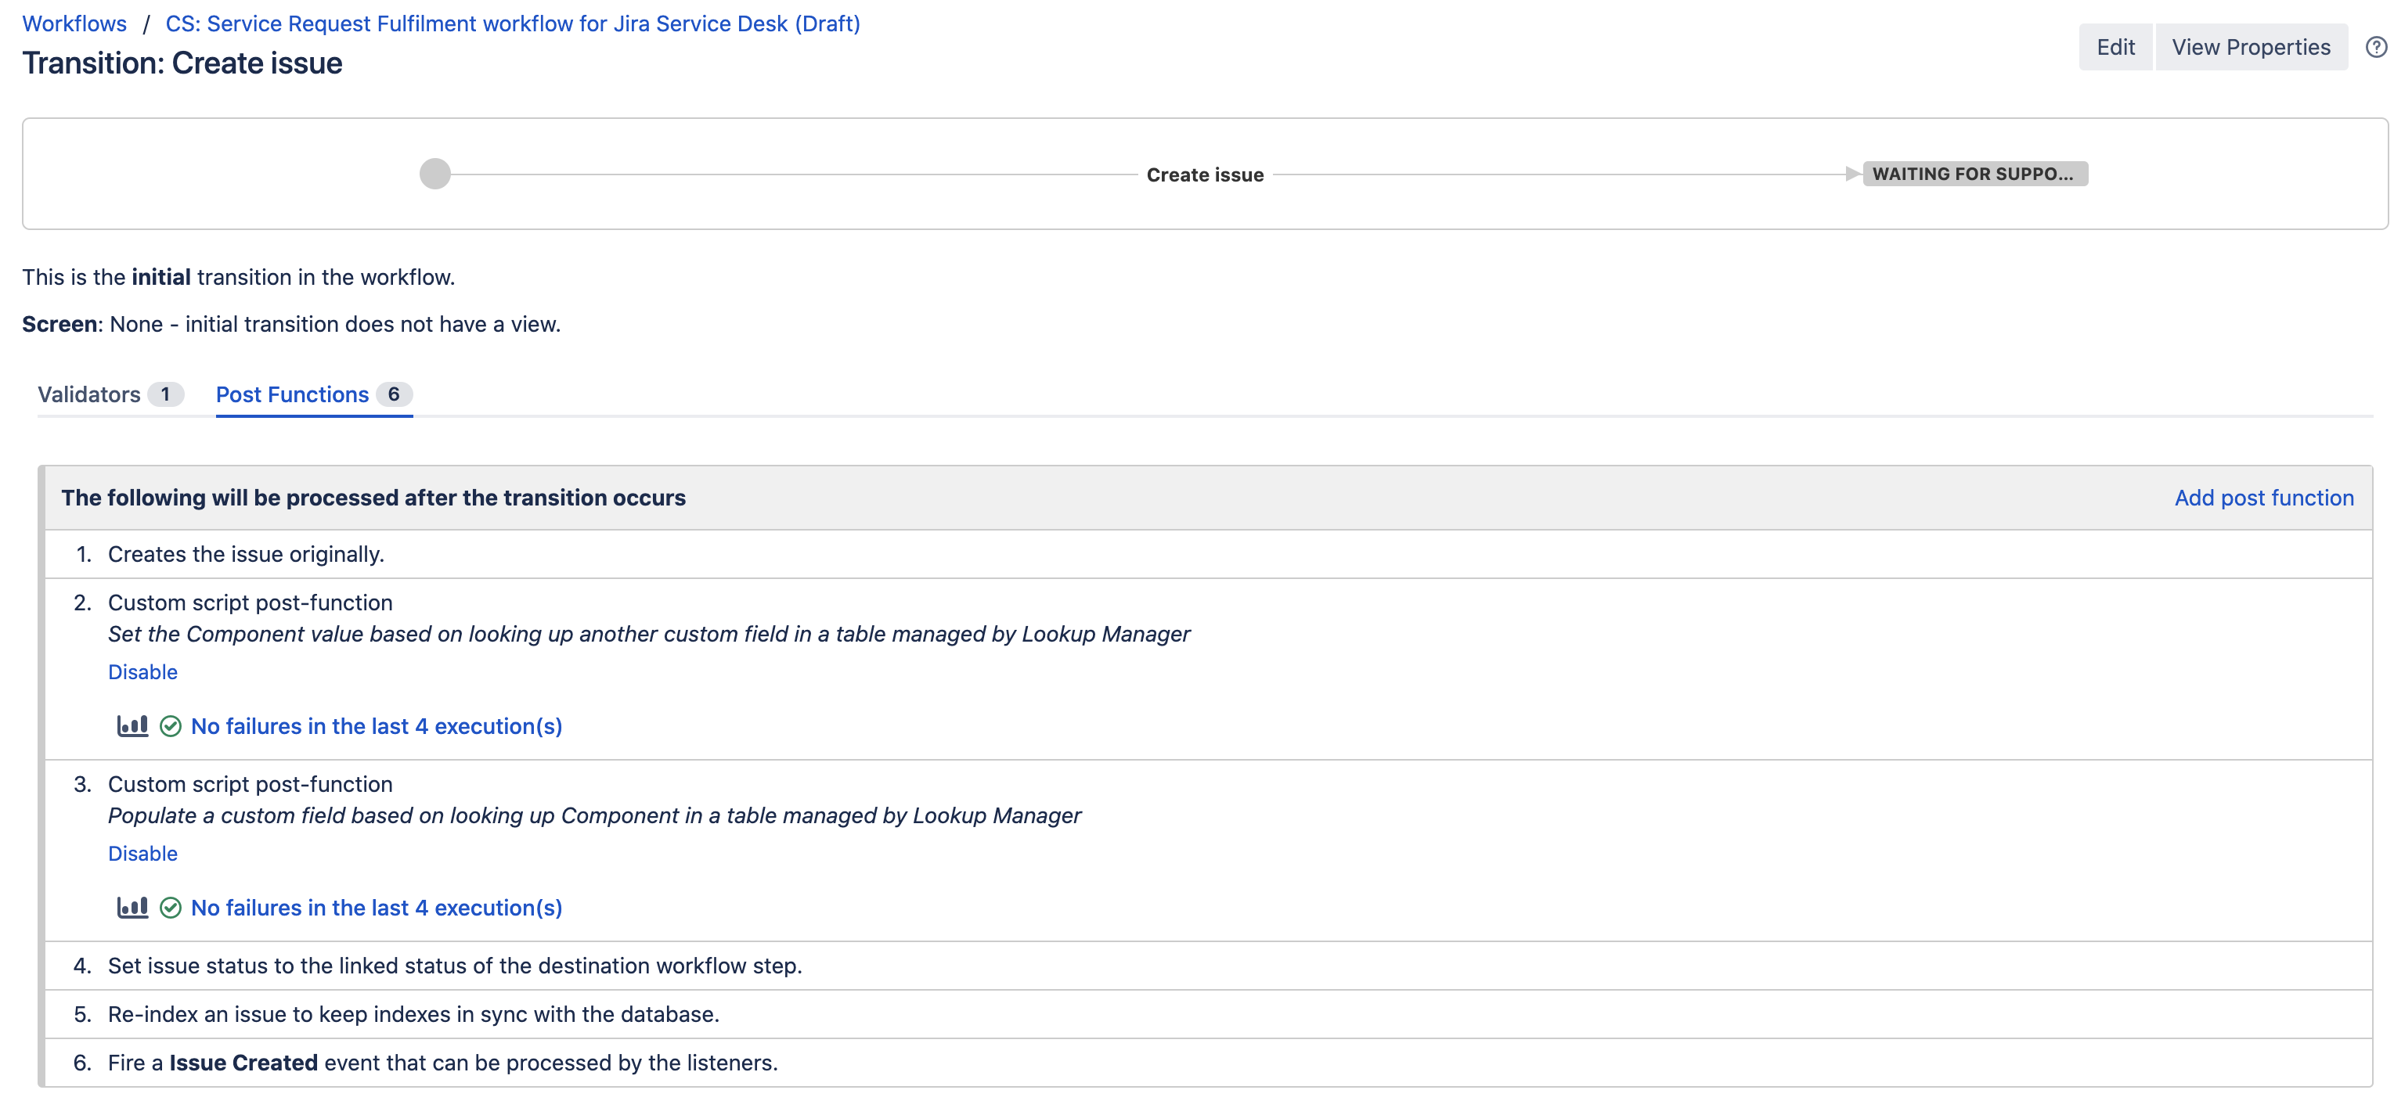The height and width of the screenshot is (1108, 2394).
Task: Open execution history for post-function 2
Action: click(377, 726)
